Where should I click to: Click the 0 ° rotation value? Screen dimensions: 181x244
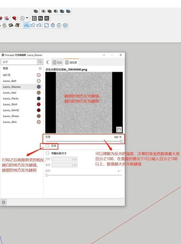tap(119, 171)
